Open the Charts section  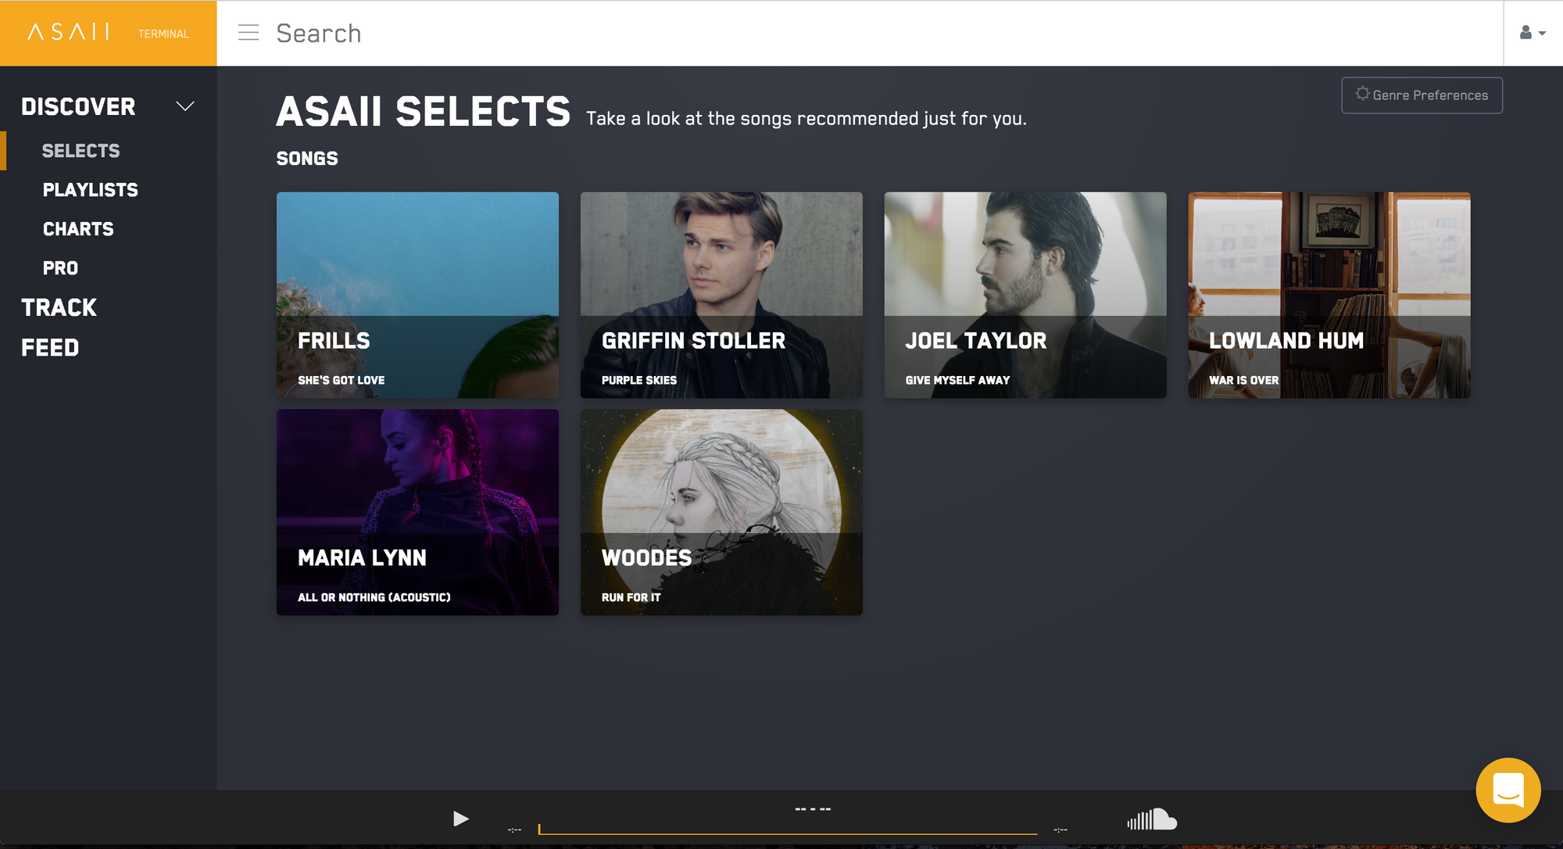pyautogui.click(x=78, y=229)
